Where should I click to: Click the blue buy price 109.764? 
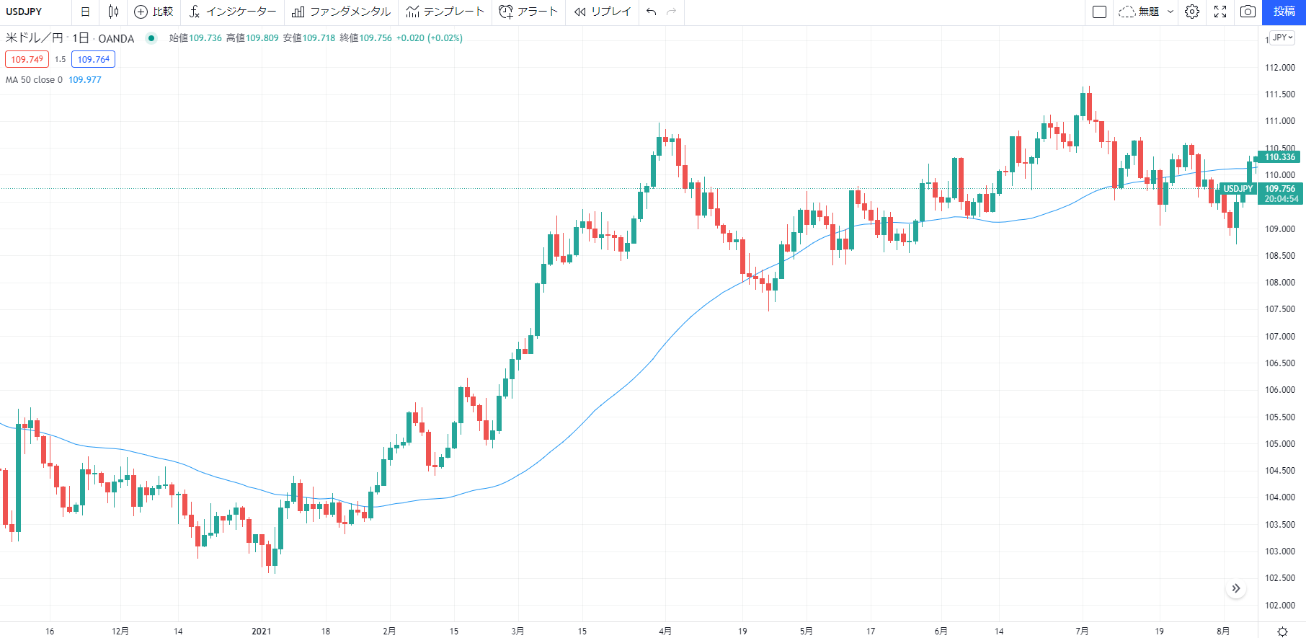click(94, 59)
